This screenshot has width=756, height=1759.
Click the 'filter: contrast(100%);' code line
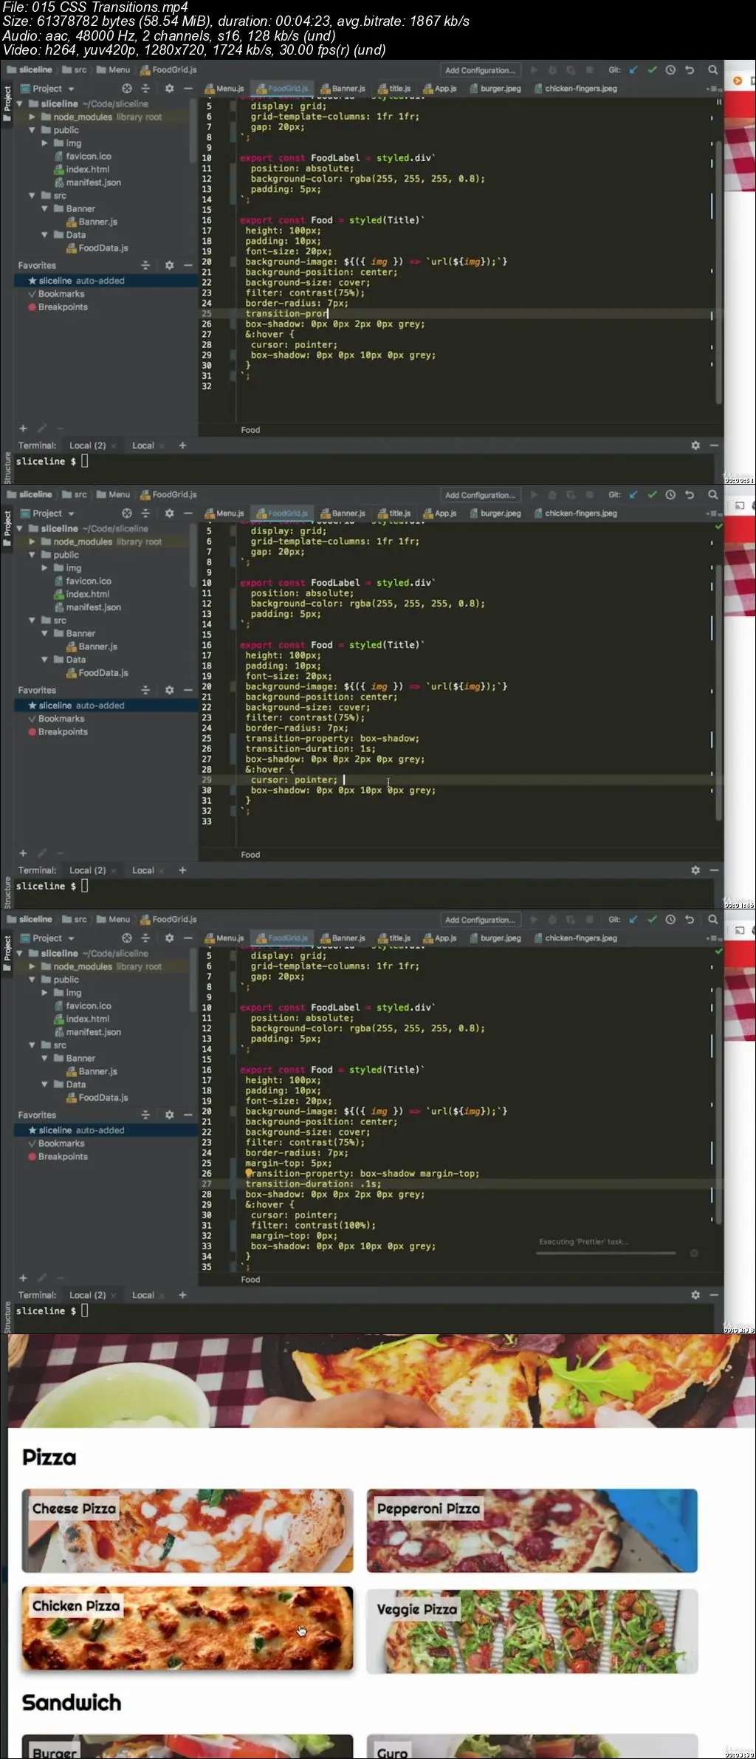(x=313, y=1226)
